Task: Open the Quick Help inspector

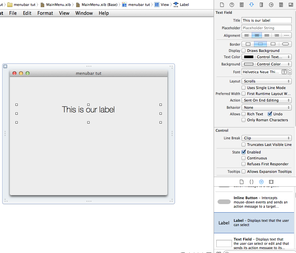Action: [232, 5]
